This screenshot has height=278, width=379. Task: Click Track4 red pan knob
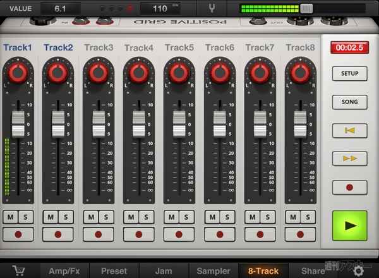138,73
